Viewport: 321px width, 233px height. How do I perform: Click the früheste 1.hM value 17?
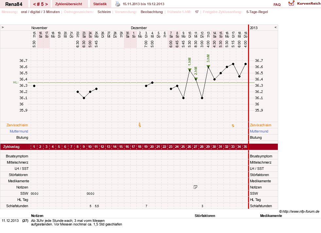tap(197, 12)
